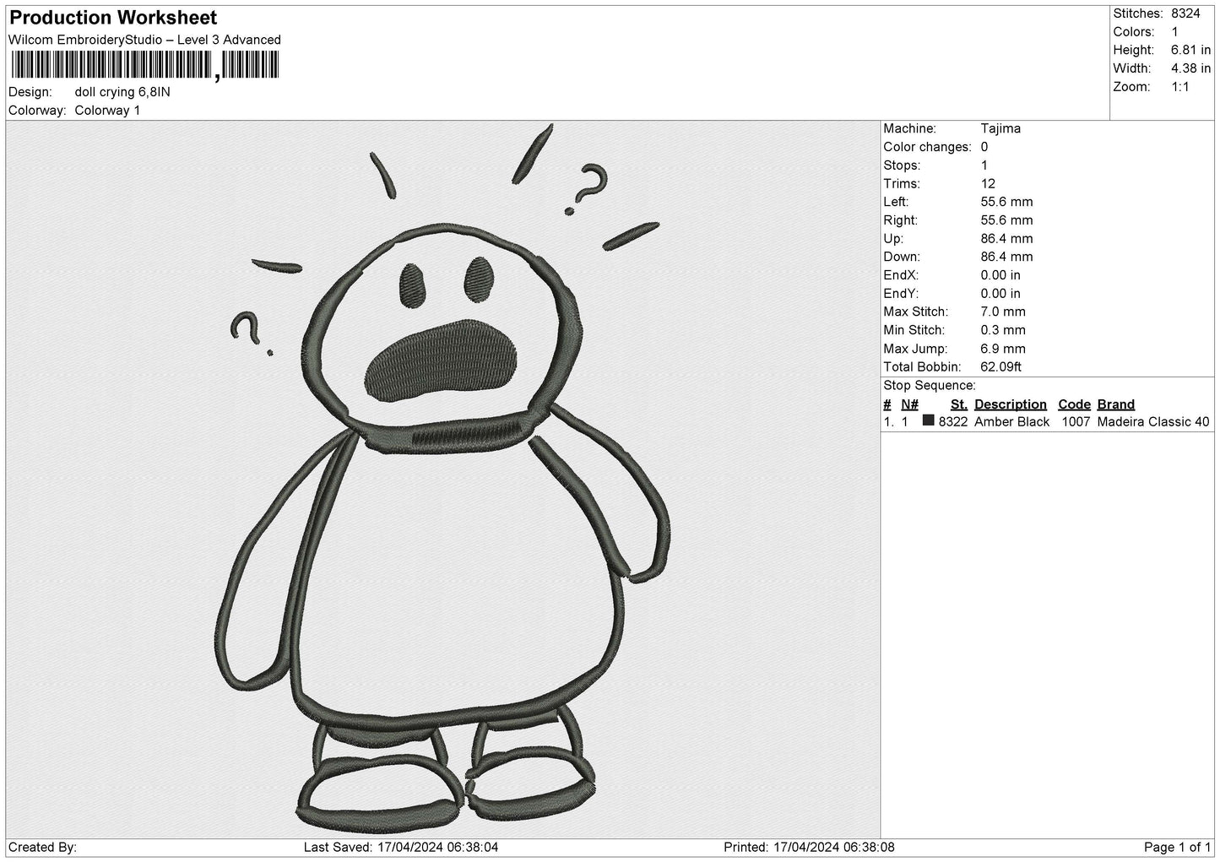Click the "Colorway 1" value

coord(107,111)
